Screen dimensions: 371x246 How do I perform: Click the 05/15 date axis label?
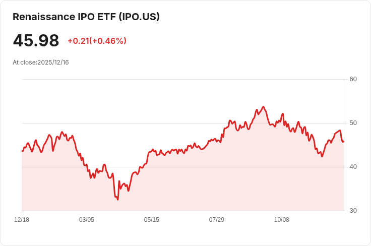pyautogui.click(x=151, y=220)
